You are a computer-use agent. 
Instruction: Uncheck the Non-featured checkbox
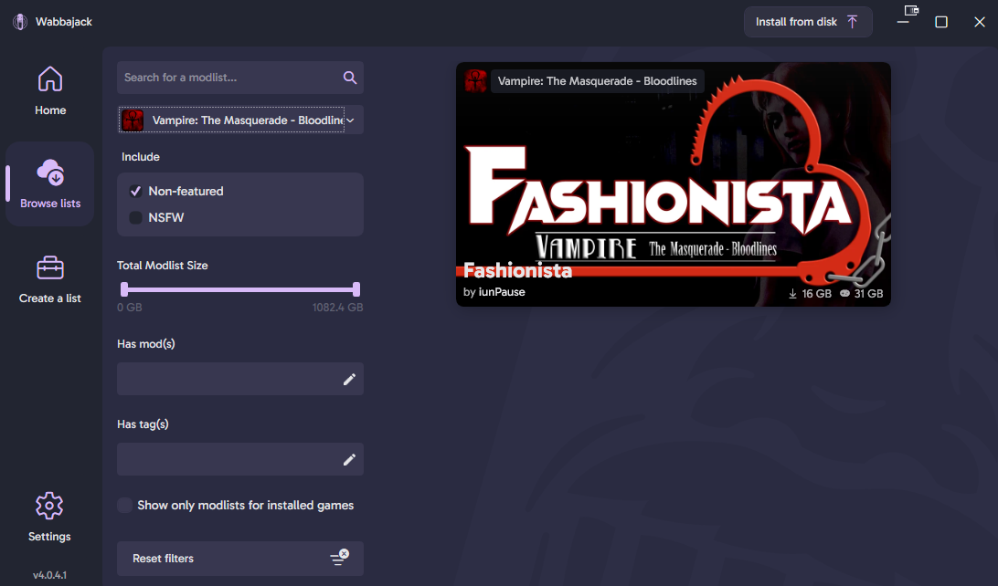(135, 191)
